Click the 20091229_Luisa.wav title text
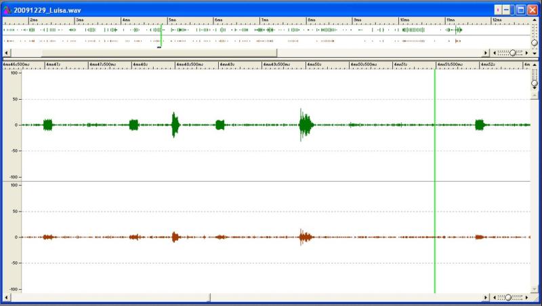The height and width of the screenshot is (306, 542). click(47, 10)
